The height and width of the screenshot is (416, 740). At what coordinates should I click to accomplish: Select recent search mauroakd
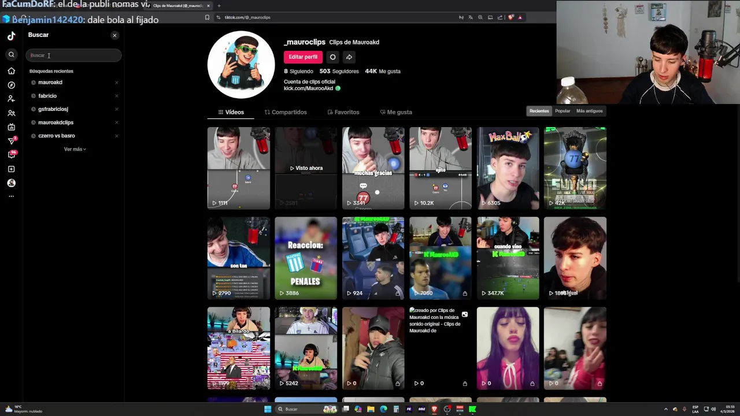click(50, 83)
